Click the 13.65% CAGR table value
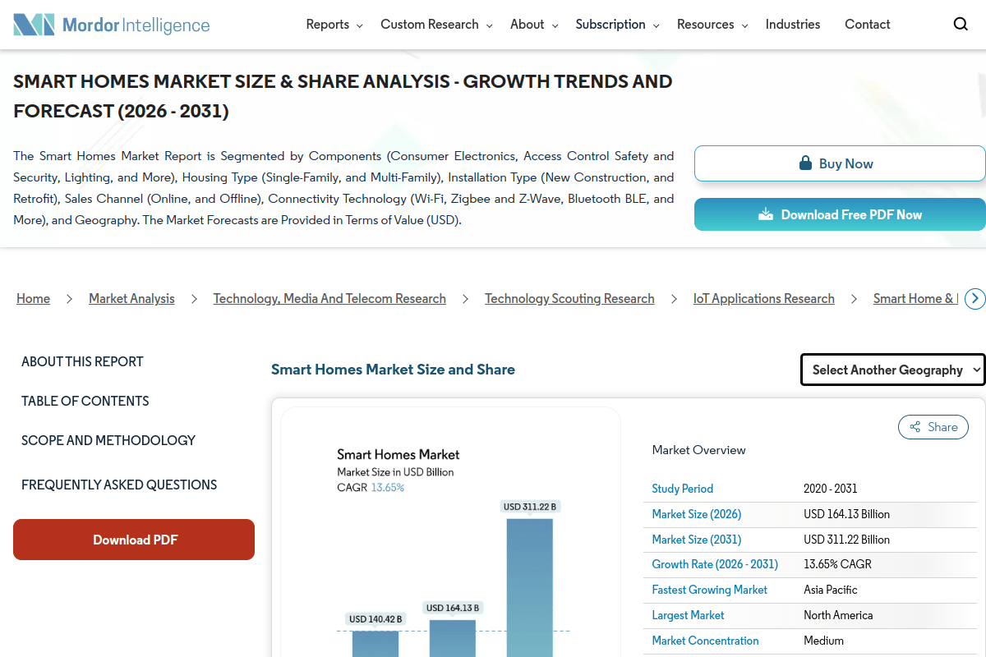The height and width of the screenshot is (657, 986). coord(838,564)
